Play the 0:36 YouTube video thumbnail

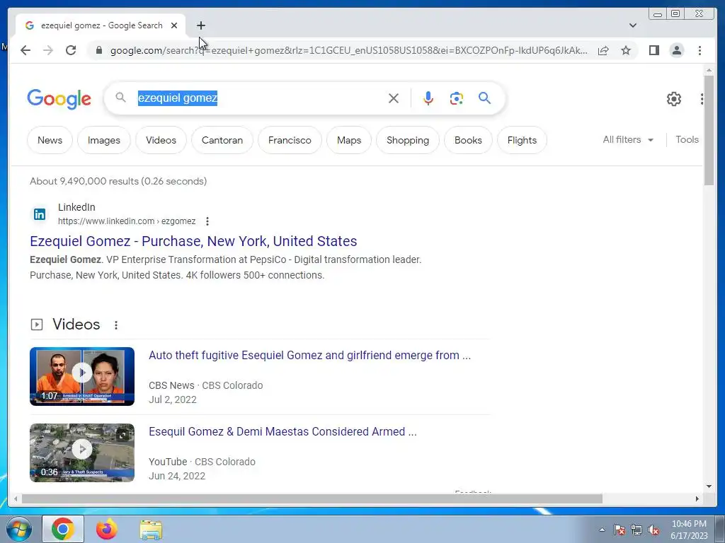click(82, 452)
